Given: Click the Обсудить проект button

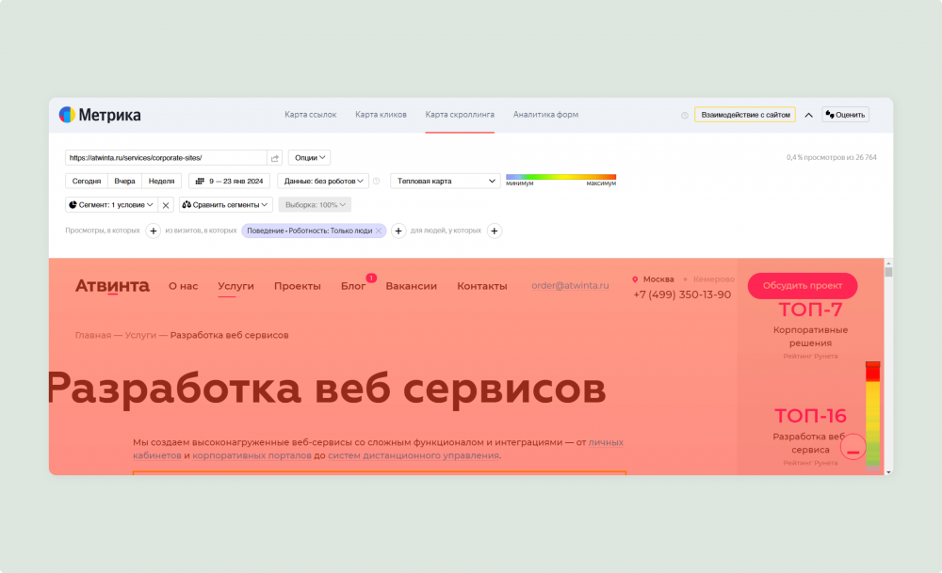Looking at the screenshot, I should click(x=802, y=286).
